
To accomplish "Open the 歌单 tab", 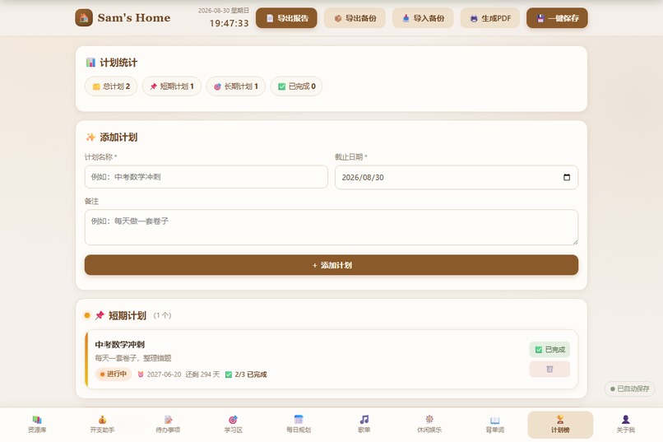I will (x=364, y=424).
